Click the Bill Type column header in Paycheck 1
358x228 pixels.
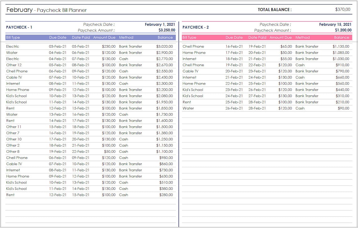(x=13, y=37)
